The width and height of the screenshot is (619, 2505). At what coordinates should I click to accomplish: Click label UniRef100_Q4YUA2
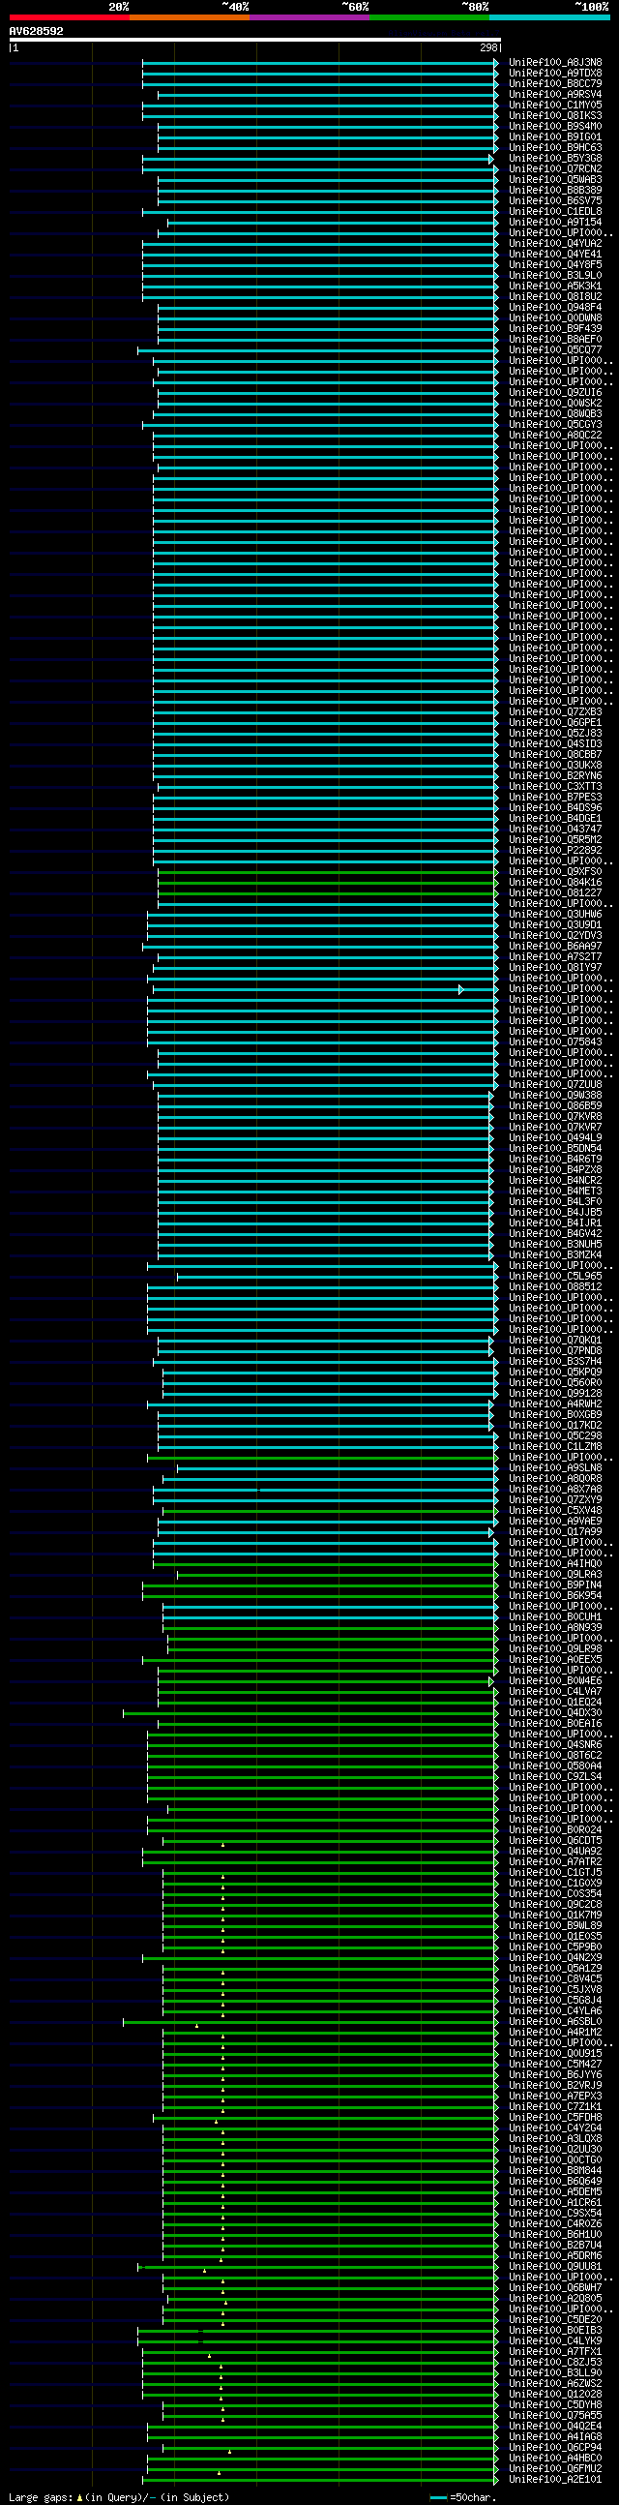coord(555,244)
